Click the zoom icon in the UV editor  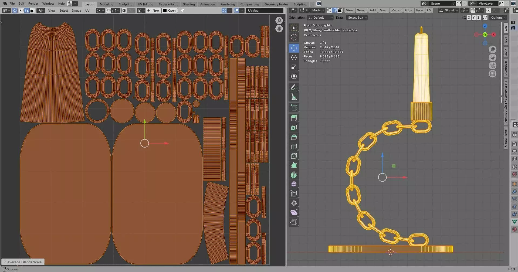coord(279,21)
